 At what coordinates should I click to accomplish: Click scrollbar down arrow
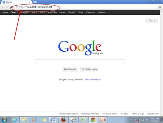pos(162,115)
